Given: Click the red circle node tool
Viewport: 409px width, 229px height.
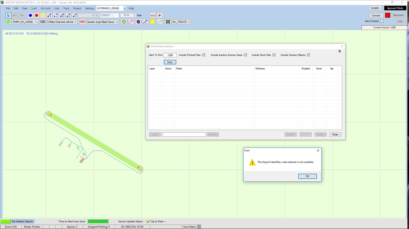Looking at the screenshot, I should click(x=37, y=16).
